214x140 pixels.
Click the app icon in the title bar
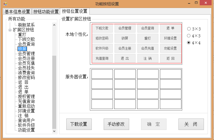(5, 3)
